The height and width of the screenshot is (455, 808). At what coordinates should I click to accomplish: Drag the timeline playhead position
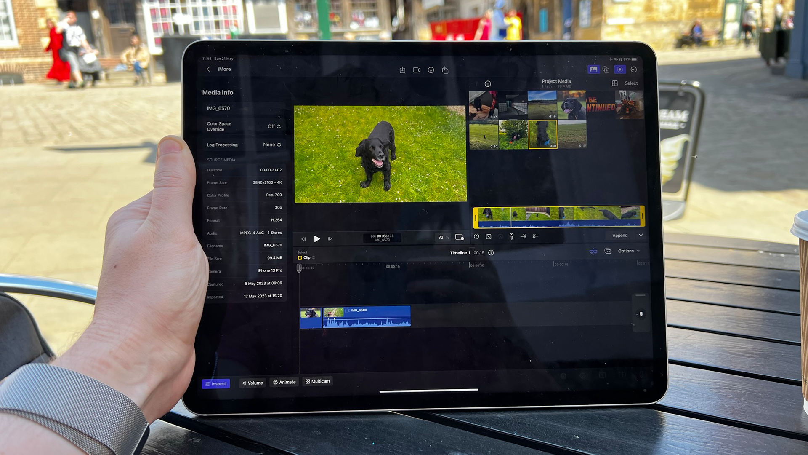(x=300, y=268)
